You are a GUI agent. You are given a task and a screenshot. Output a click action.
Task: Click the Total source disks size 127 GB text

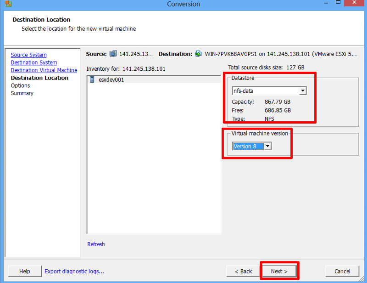click(x=266, y=68)
